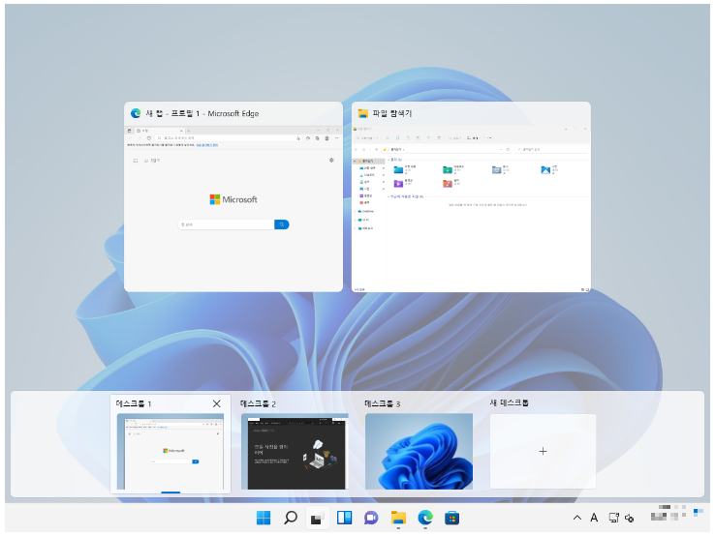Open the Microsoft Edge window preview
This screenshot has height=536, width=715.
pos(233,196)
